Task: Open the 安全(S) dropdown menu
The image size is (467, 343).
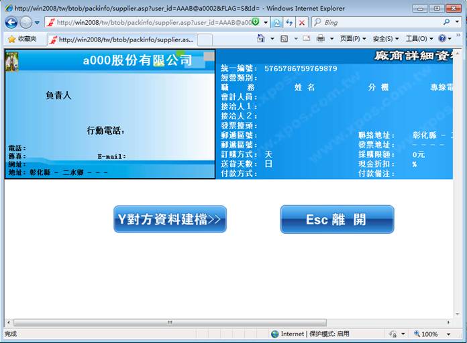Action: tap(386, 39)
